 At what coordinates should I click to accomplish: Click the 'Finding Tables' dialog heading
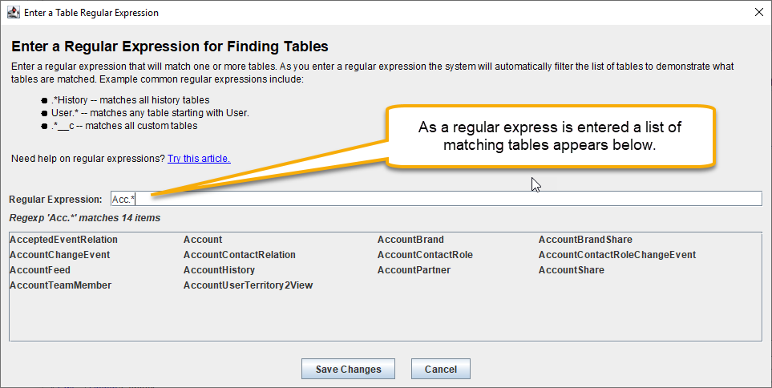coord(170,46)
